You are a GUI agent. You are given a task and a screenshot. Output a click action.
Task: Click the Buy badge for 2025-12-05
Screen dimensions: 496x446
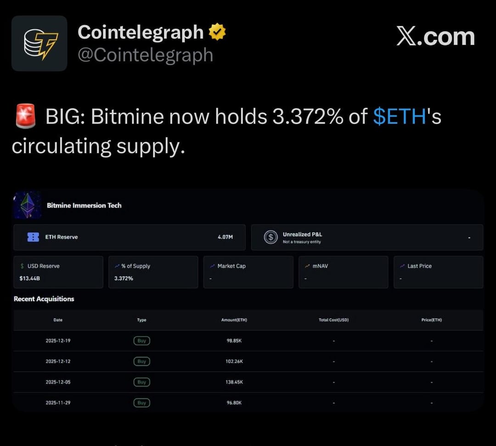pos(142,382)
